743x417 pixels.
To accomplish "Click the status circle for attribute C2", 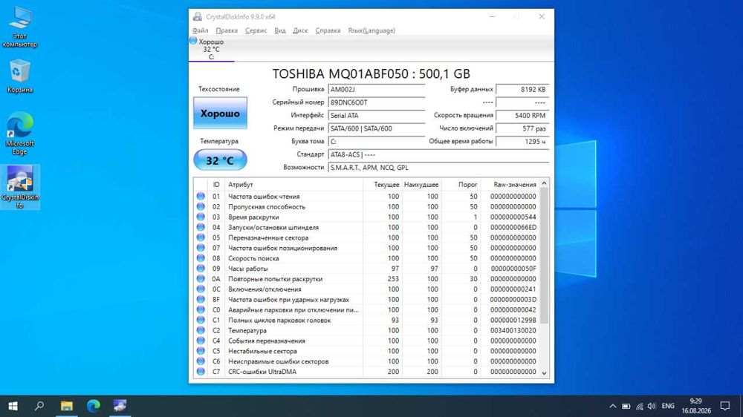I will click(x=201, y=330).
